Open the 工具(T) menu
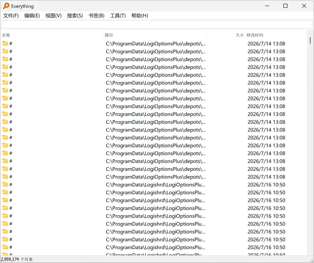The height and width of the screenshot is (263, 314). [x=118, y=16]
